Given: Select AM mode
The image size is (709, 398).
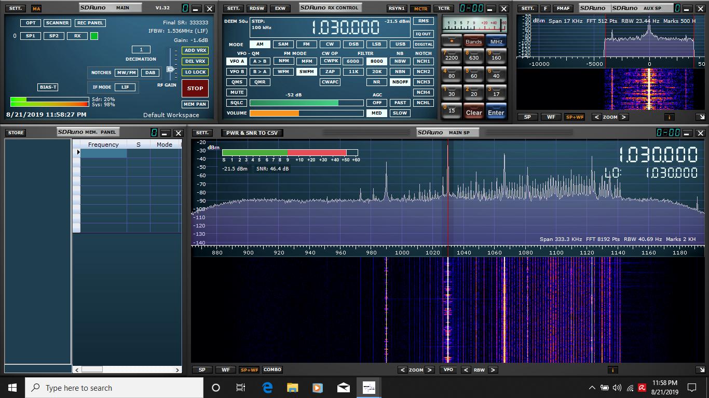Looking at the screenshot, I should pos(260,44).
